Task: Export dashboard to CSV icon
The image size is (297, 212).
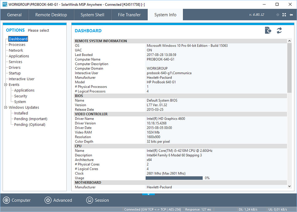Action: pyautogui.click(x=268, y=30)
